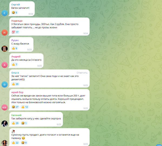Click the pink ЮБ avatar

click(5, 107)
